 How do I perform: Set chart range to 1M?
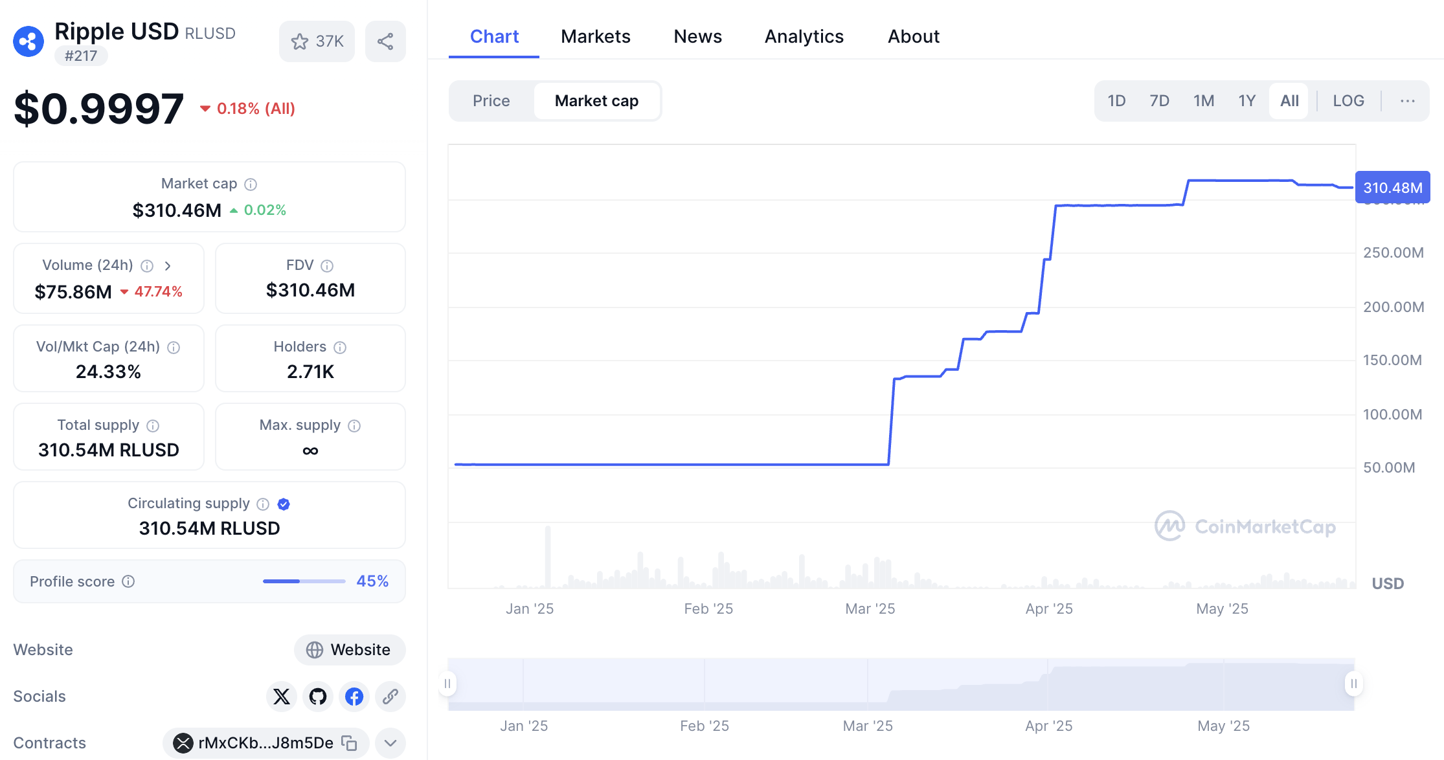coord(1204,101)
